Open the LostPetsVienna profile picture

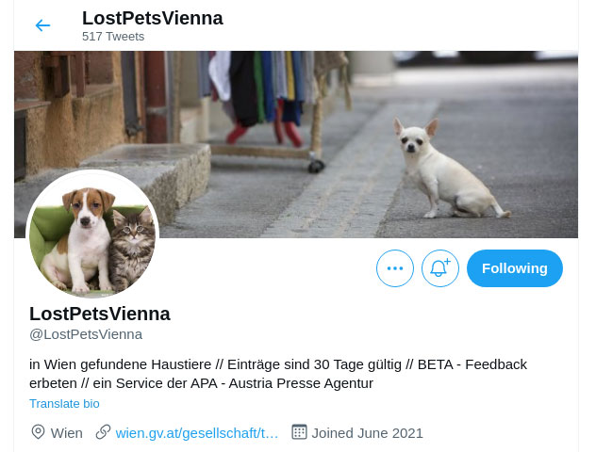click(x=92, y=234)
